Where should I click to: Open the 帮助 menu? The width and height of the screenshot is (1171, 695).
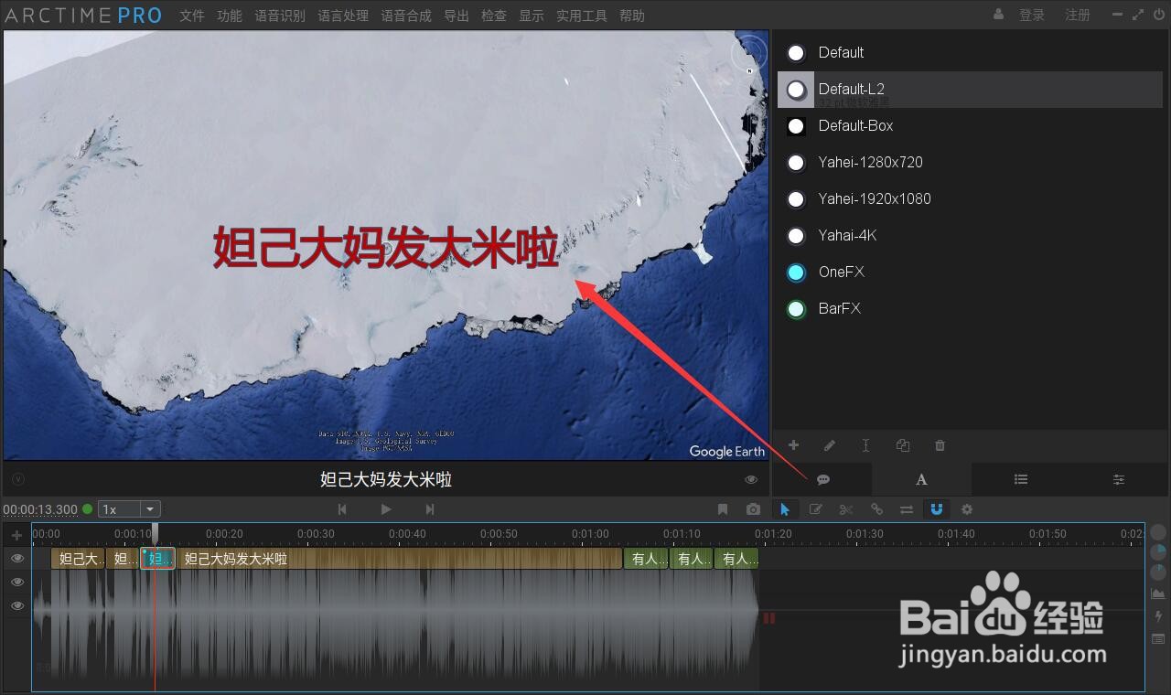click(632, 16)
